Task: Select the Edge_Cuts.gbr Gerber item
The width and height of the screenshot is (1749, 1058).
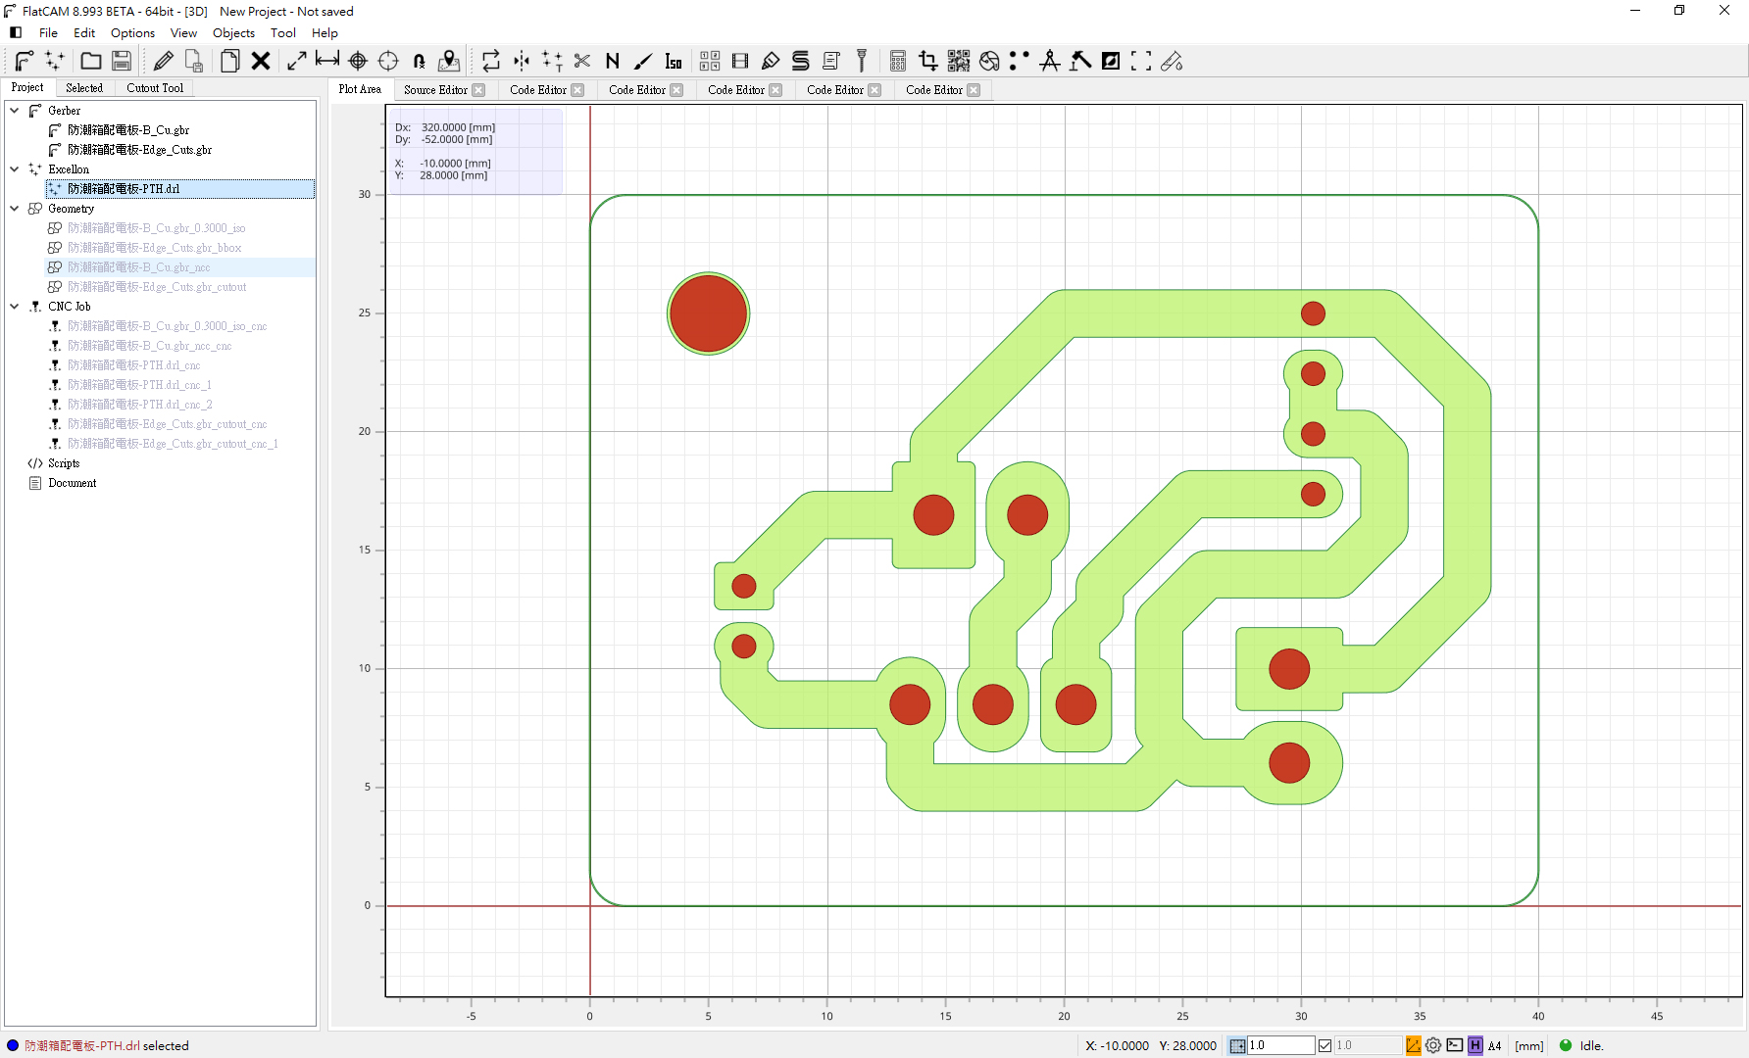Action: pyautogui.click(x=139, y=150)
